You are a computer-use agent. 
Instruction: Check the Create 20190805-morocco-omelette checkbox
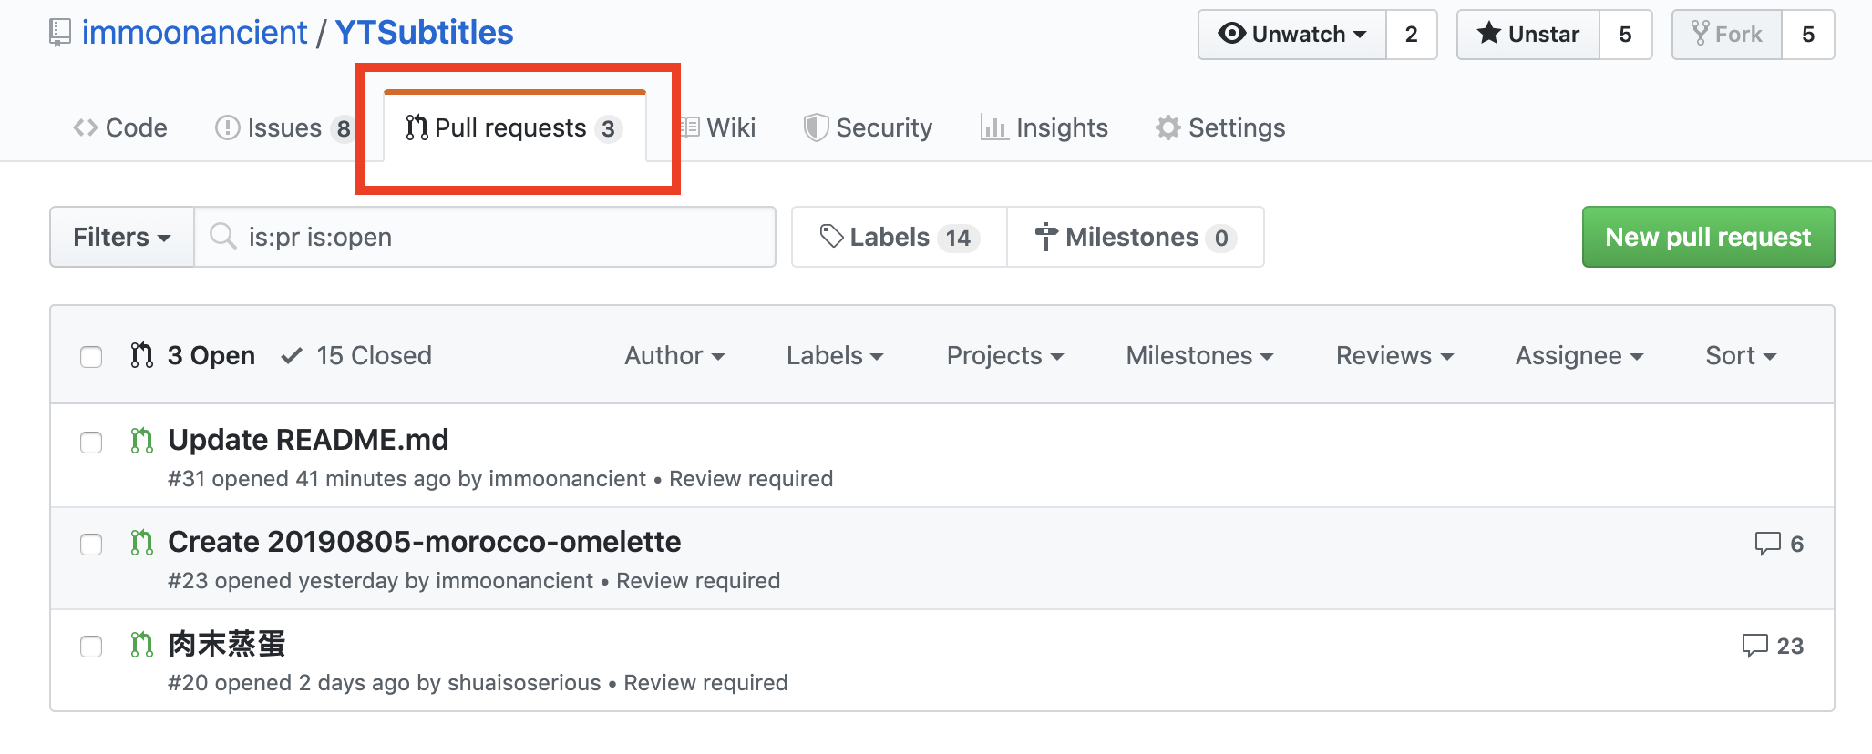point(91,545)
